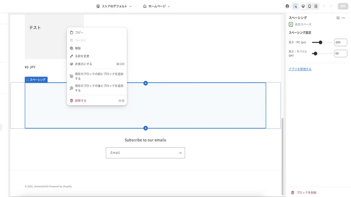
Task: Add block via bottom blue plus circle
Action: (x=146, y=128)
